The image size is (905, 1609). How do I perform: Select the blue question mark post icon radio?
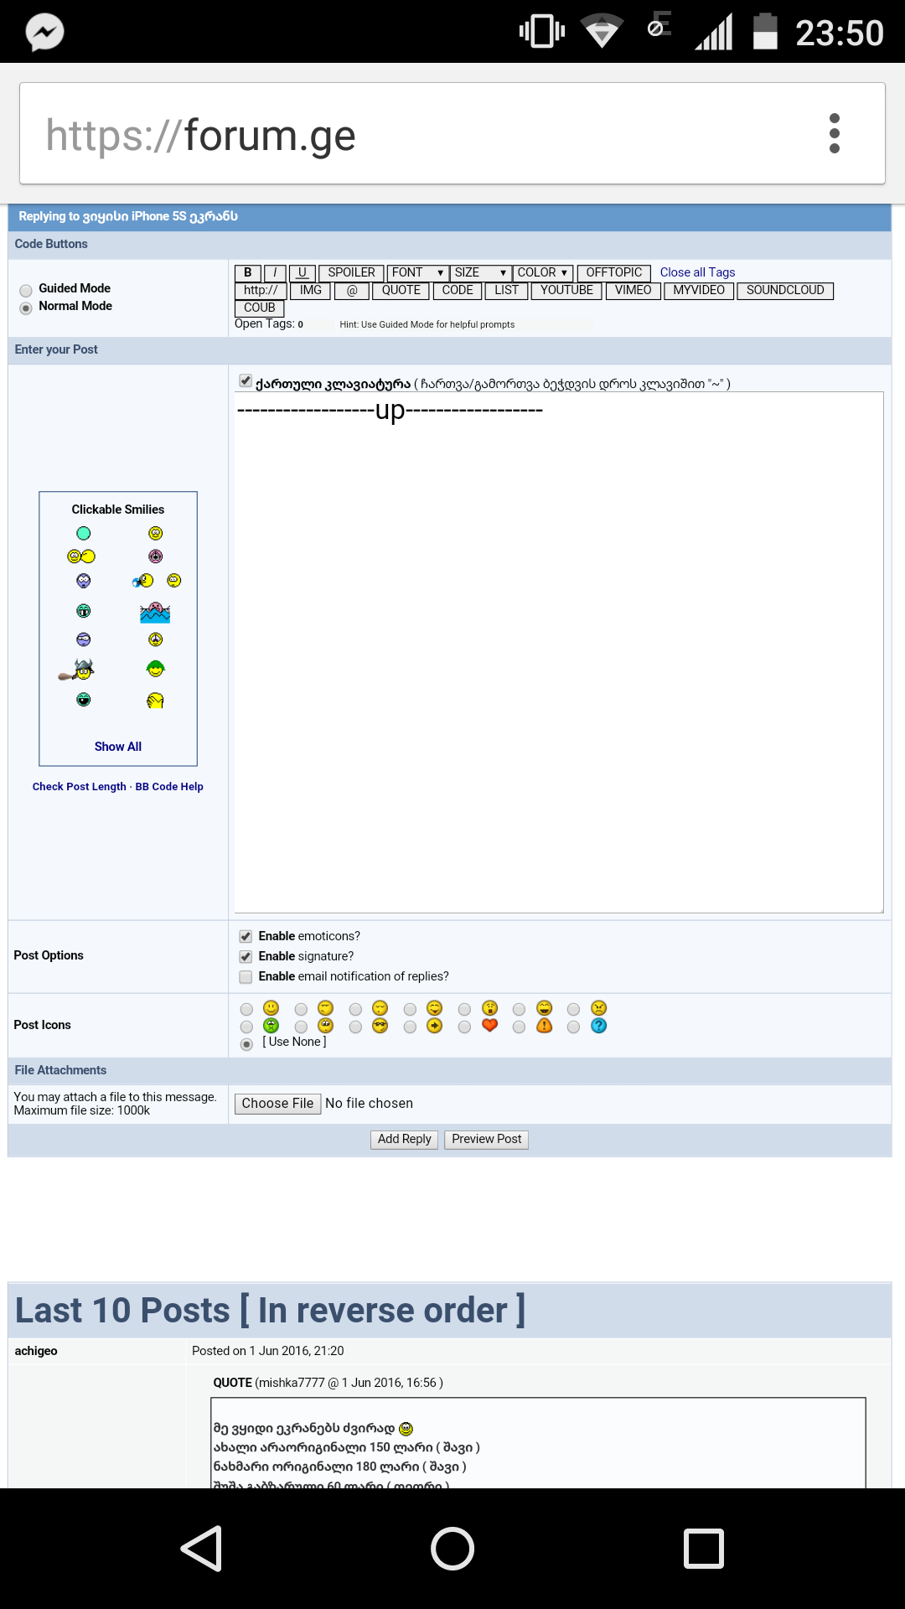pos(573,1027)
